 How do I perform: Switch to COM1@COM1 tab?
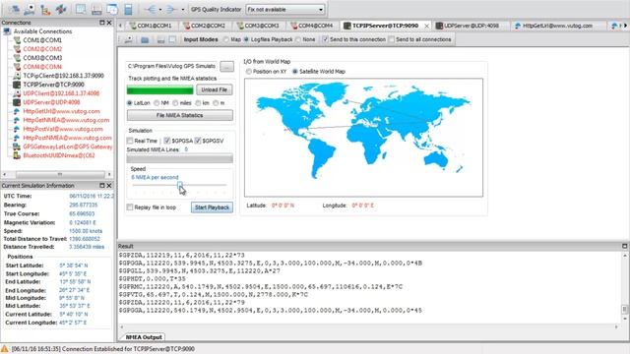pyautogui.click(x=151, y=26)
